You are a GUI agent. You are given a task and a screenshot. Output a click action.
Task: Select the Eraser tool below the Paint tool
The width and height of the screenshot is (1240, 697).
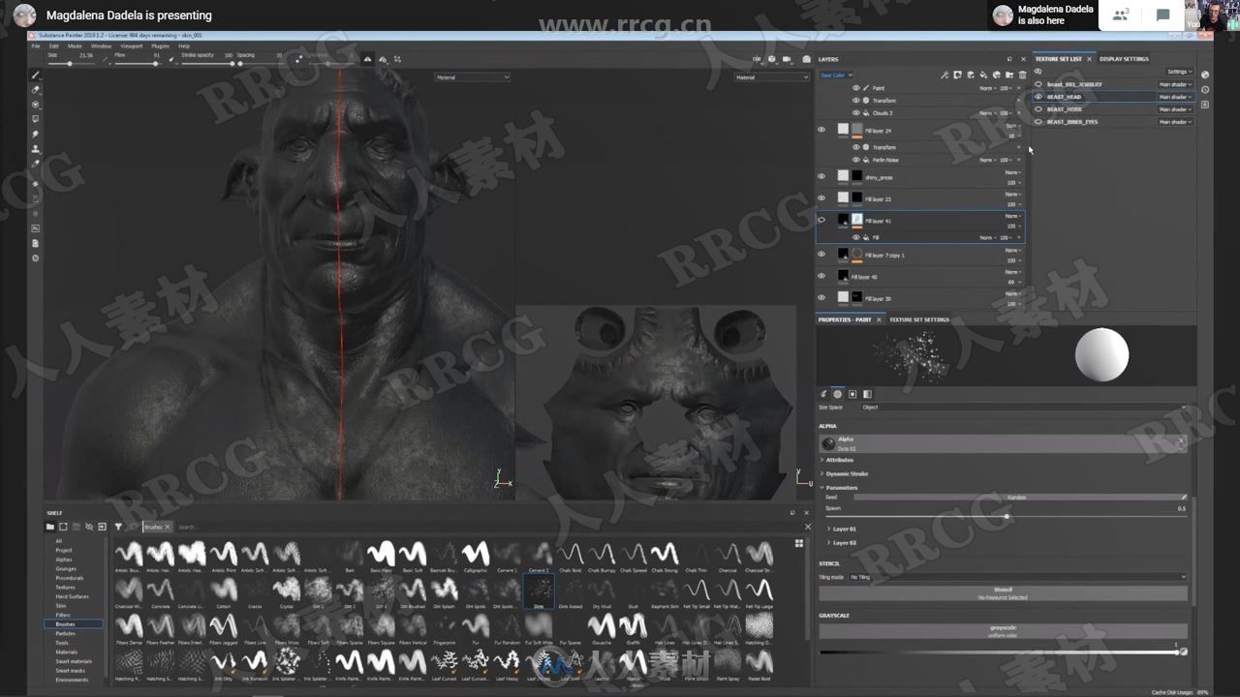(36, 89)
